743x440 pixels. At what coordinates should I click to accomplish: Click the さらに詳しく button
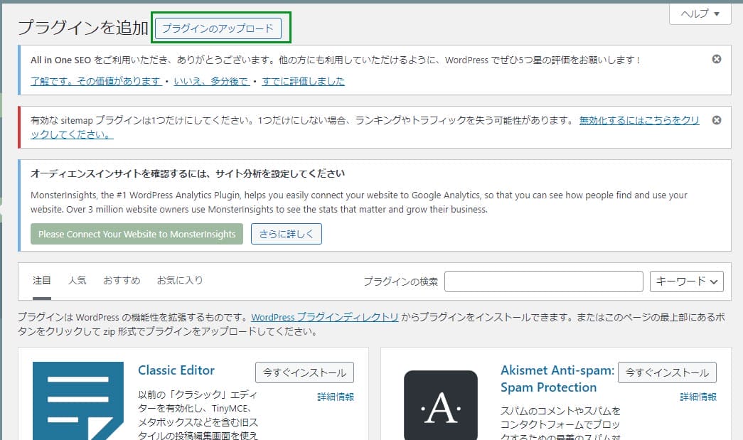point(286,234)
